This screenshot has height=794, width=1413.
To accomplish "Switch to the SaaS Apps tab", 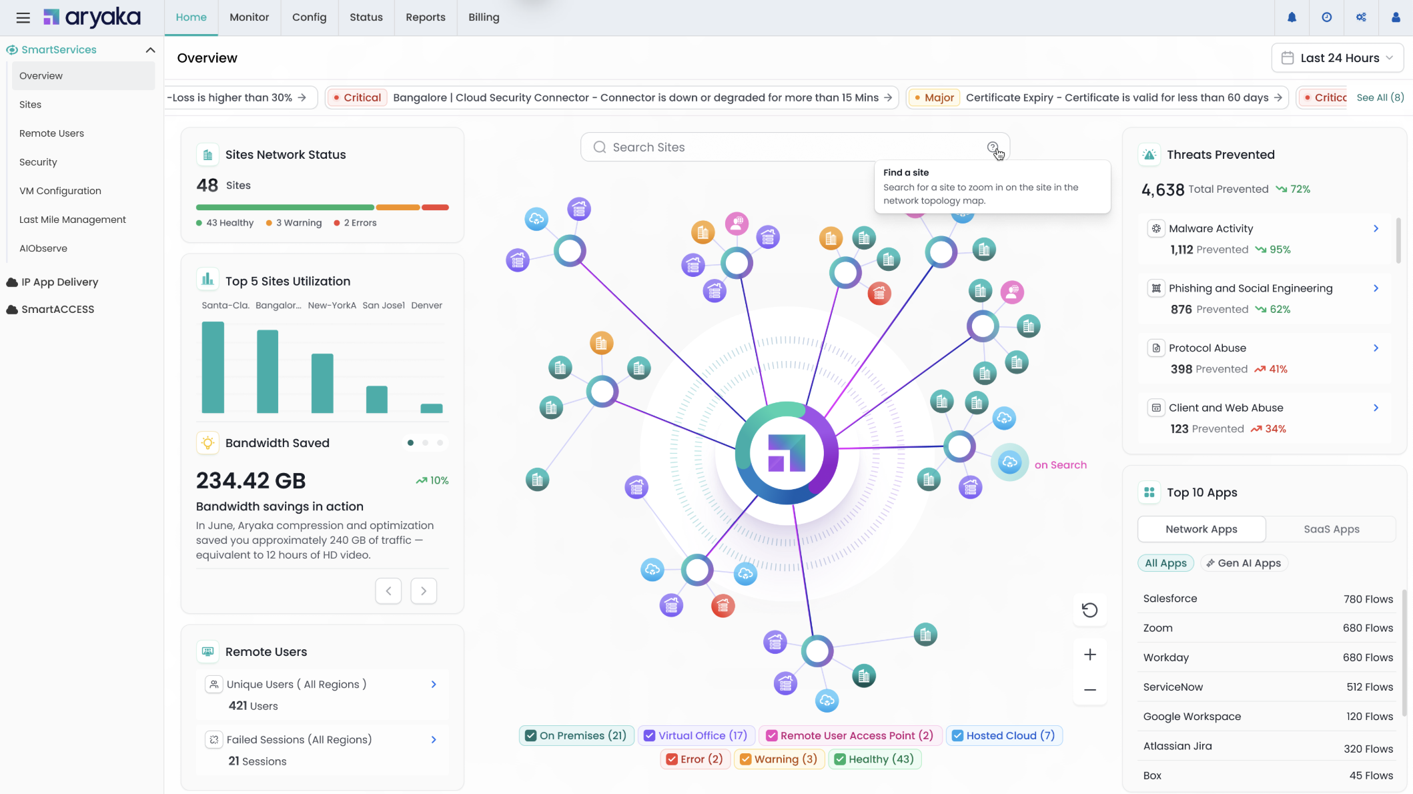I will pos(1331,528).
